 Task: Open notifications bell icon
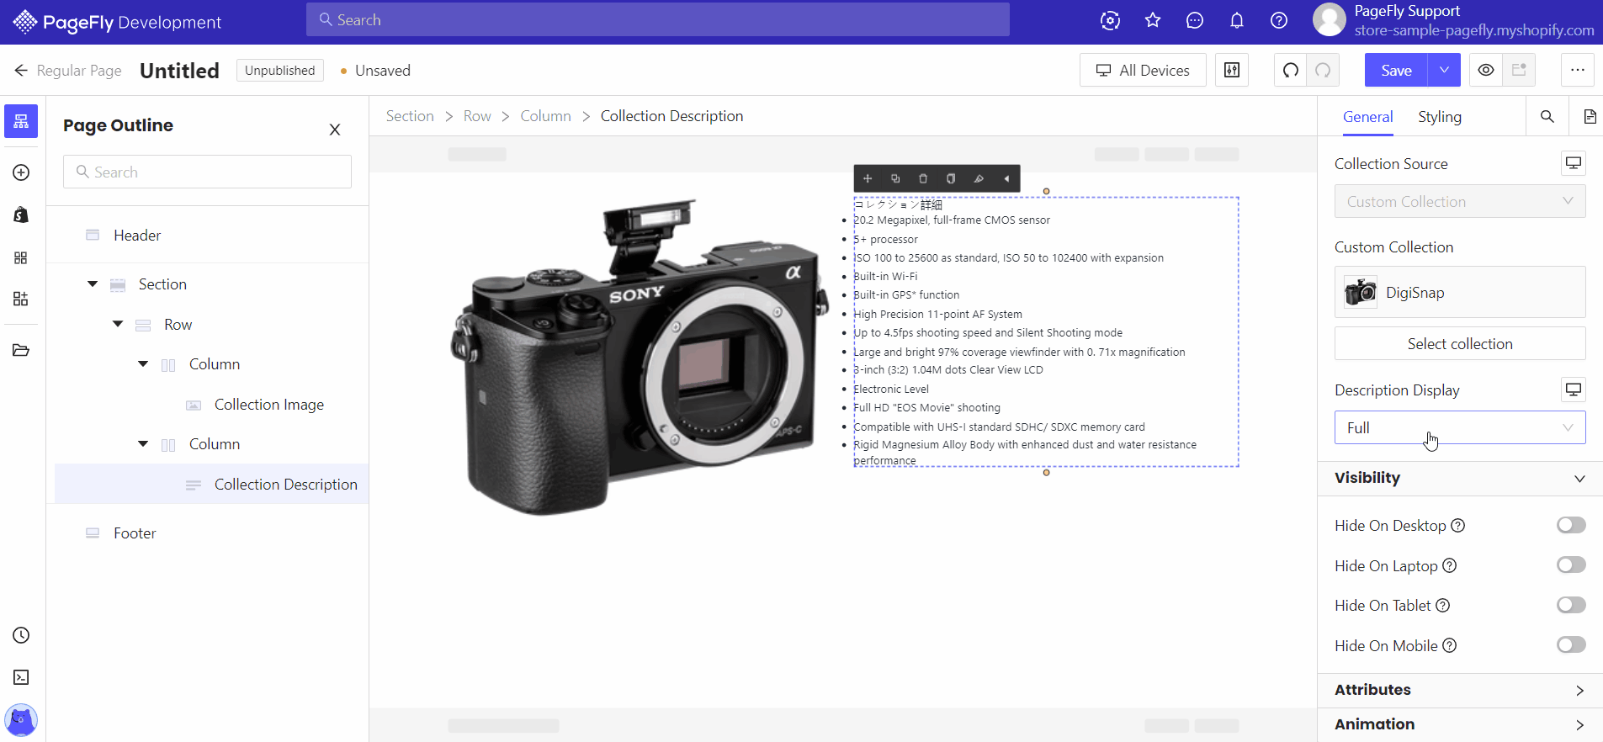click(1237, 20)
